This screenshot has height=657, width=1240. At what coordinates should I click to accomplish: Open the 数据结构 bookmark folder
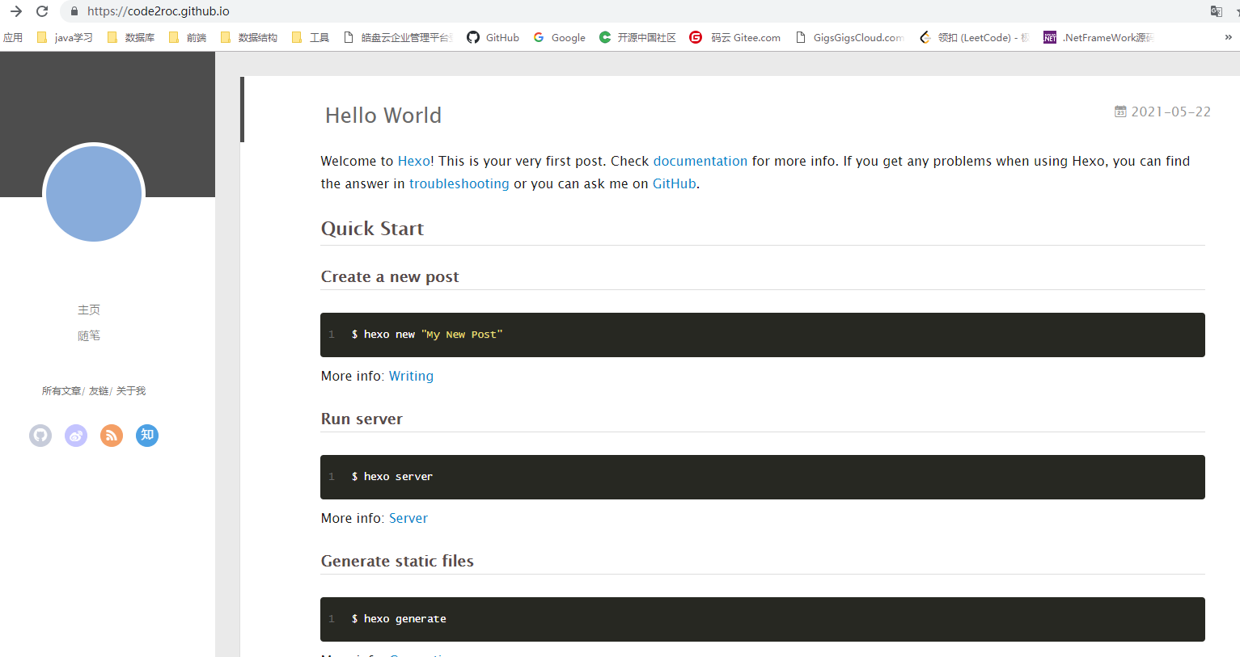click(x=249, y=37)
